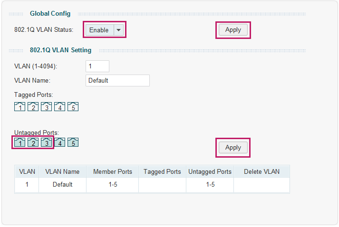Image resolution: width=339 pixels, height=227 pixels.
Task: Open the 802.1Q VLAN Status dropdown arrow
Action: pos(118,30)
